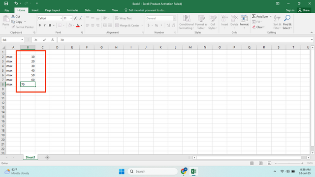Open Format as Table gallery

click(x=201, y=22)
